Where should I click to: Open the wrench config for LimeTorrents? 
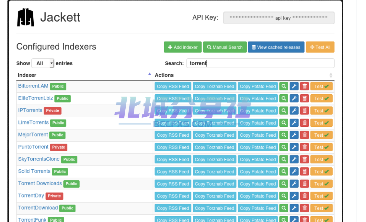pyautogui.click(x=294, y=123)
